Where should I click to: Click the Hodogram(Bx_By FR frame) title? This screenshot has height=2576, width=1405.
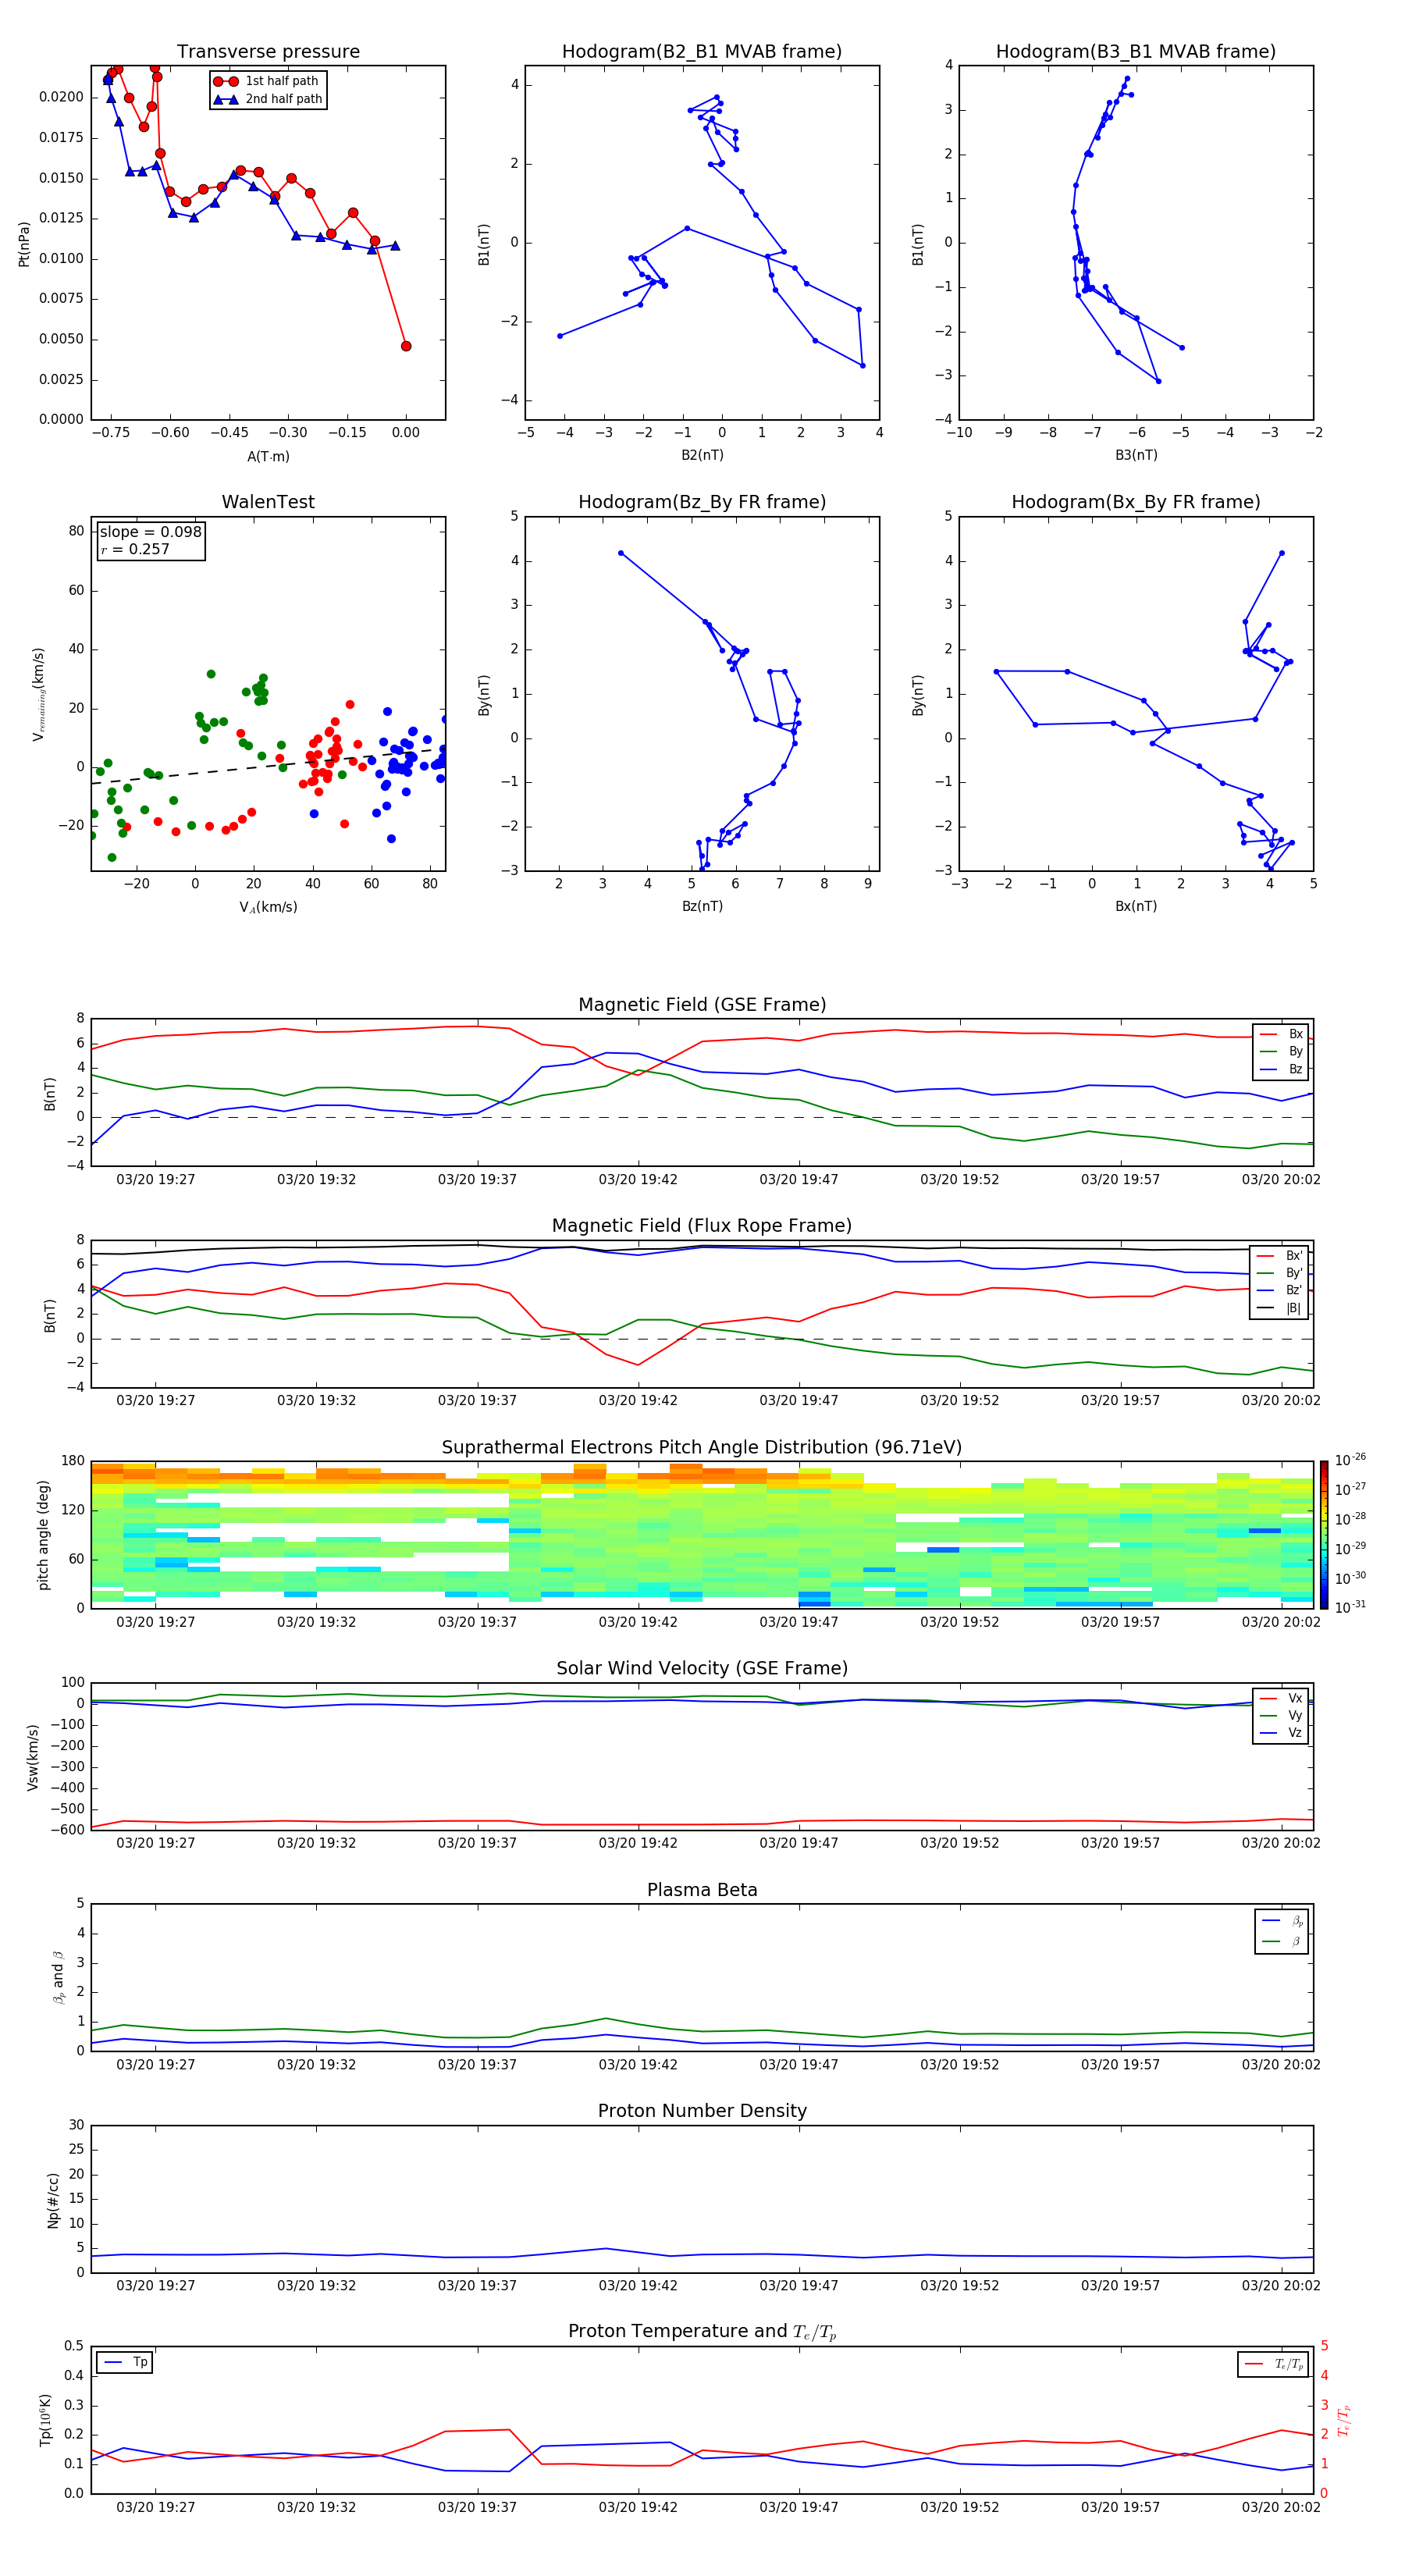(1136, 502)
